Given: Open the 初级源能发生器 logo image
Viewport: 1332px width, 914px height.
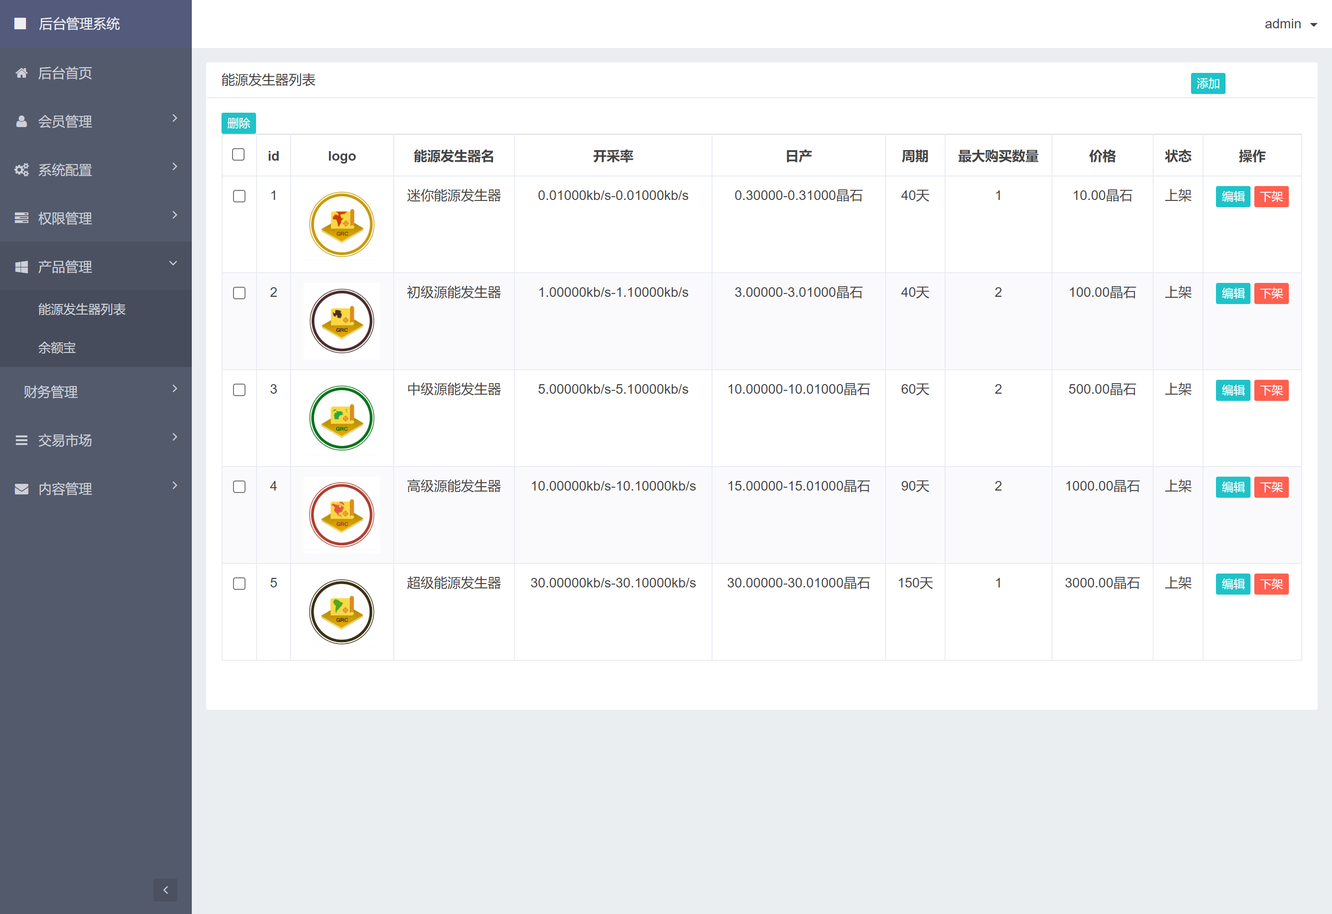Looking at the screenshot, I should coord(341,321).
